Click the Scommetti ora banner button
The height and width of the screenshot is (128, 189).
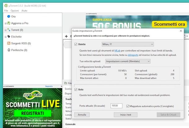[x=169, y=24]
